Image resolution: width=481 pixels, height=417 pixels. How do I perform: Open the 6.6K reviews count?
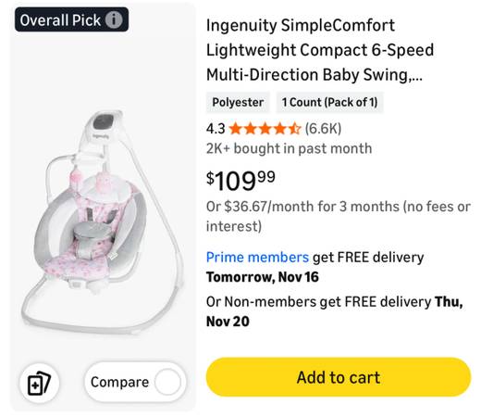[323, 129]
